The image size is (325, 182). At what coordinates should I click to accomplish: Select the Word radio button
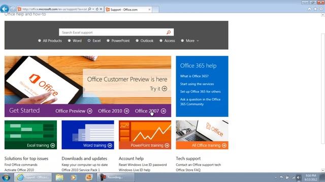69,40
